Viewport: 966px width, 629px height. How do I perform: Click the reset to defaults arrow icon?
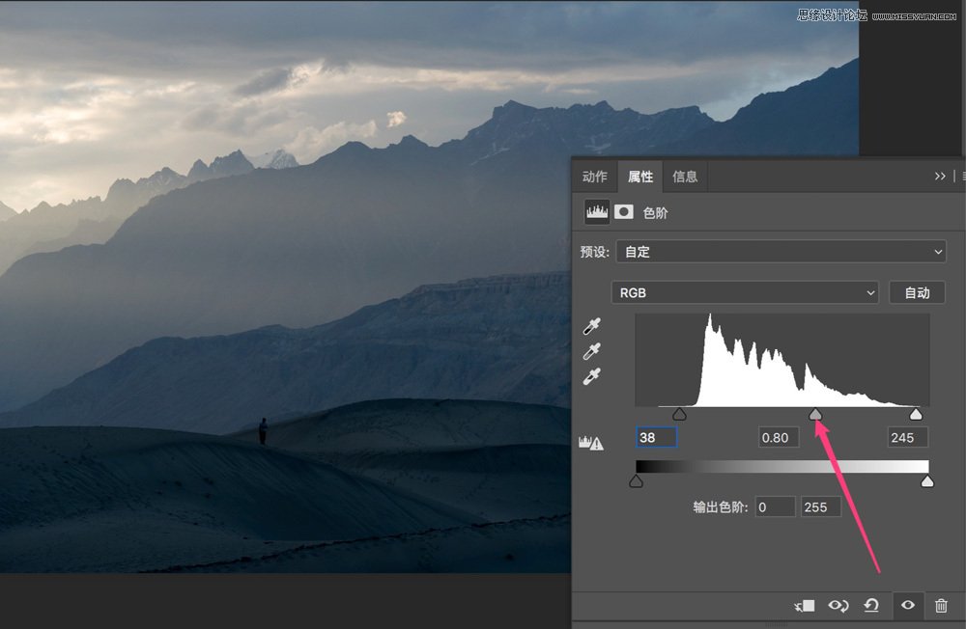point(872,606)
